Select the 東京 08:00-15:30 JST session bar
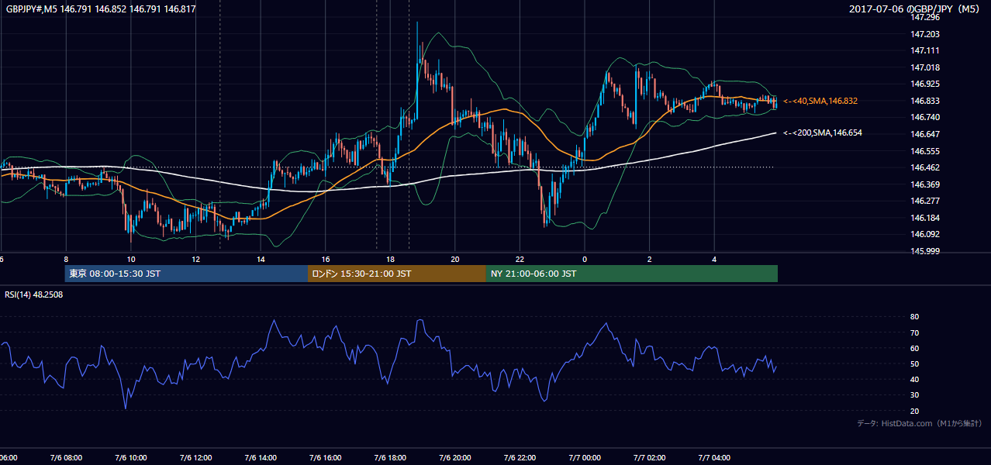The image size is (991, 465). [187, 274]
